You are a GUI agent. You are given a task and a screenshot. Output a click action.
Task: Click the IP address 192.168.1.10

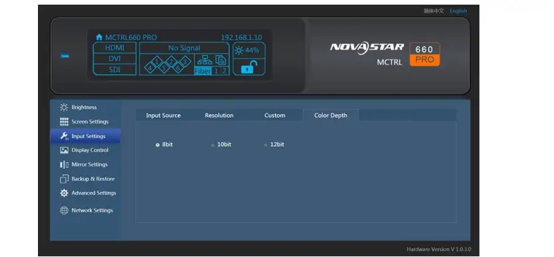click(x=241, y=37)
